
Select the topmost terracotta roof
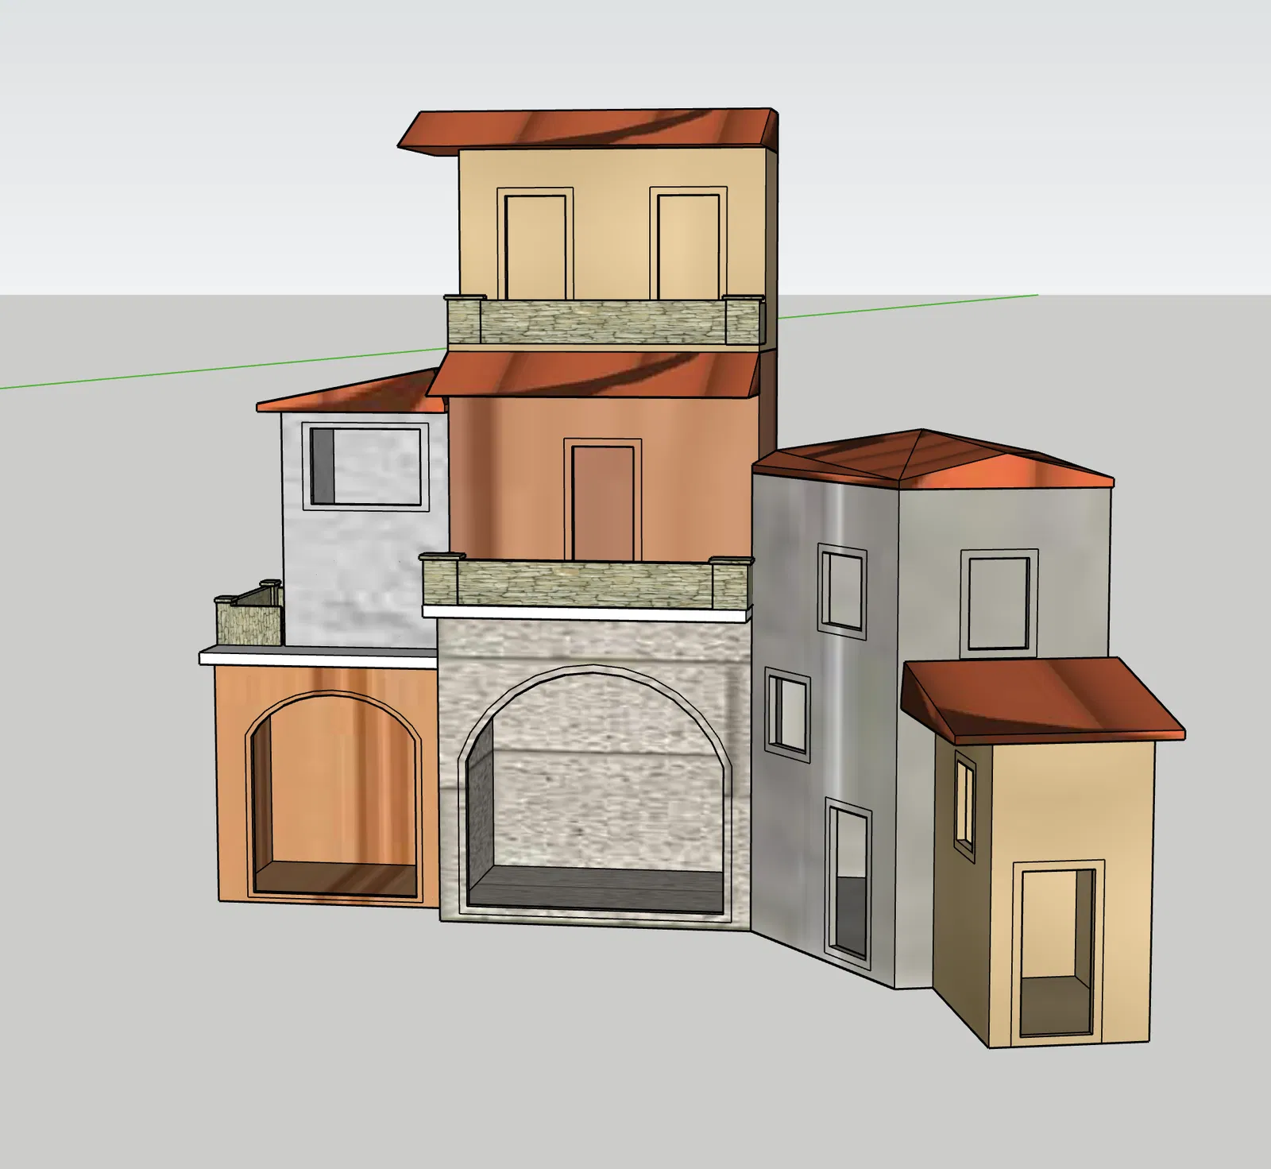tap(588, 130)
